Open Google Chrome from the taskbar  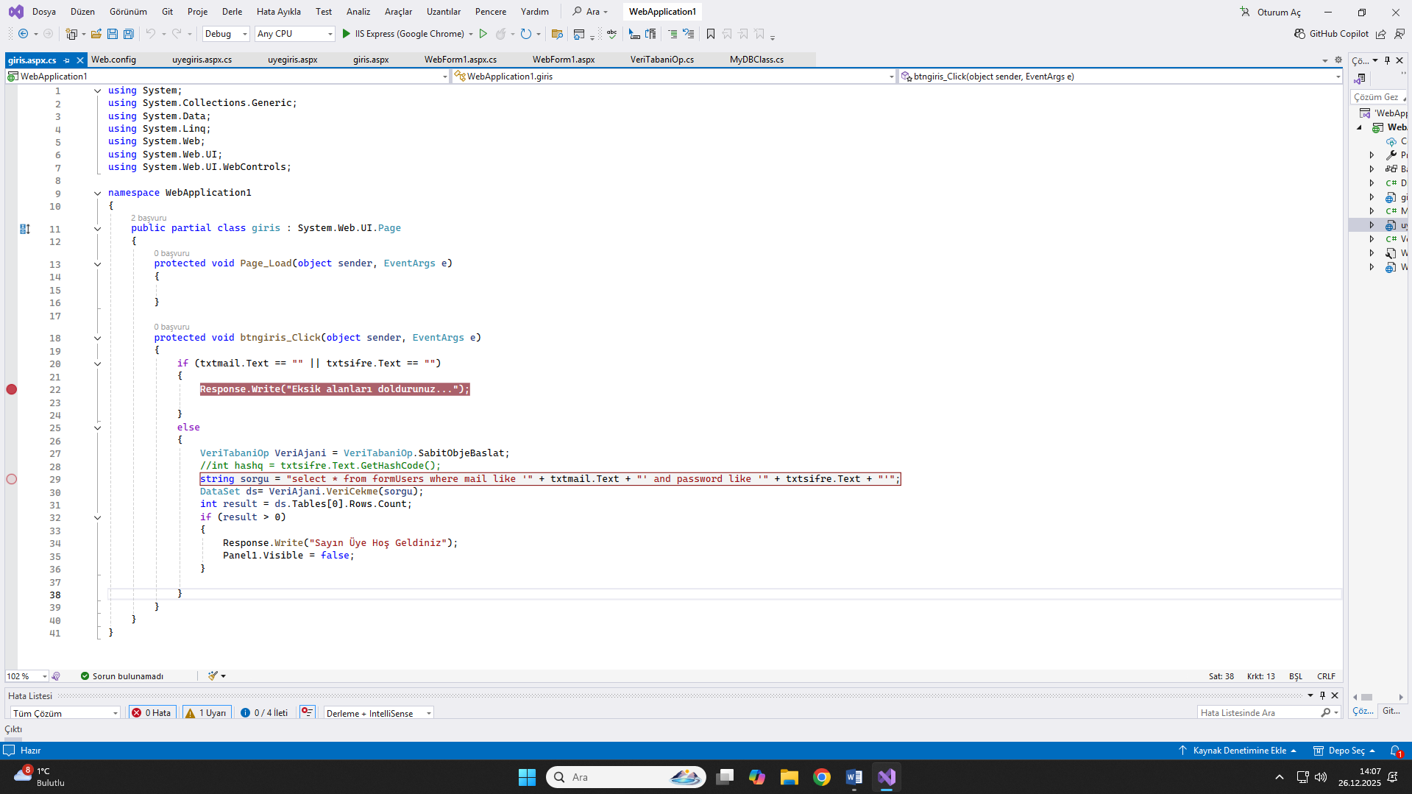(822, 777)
